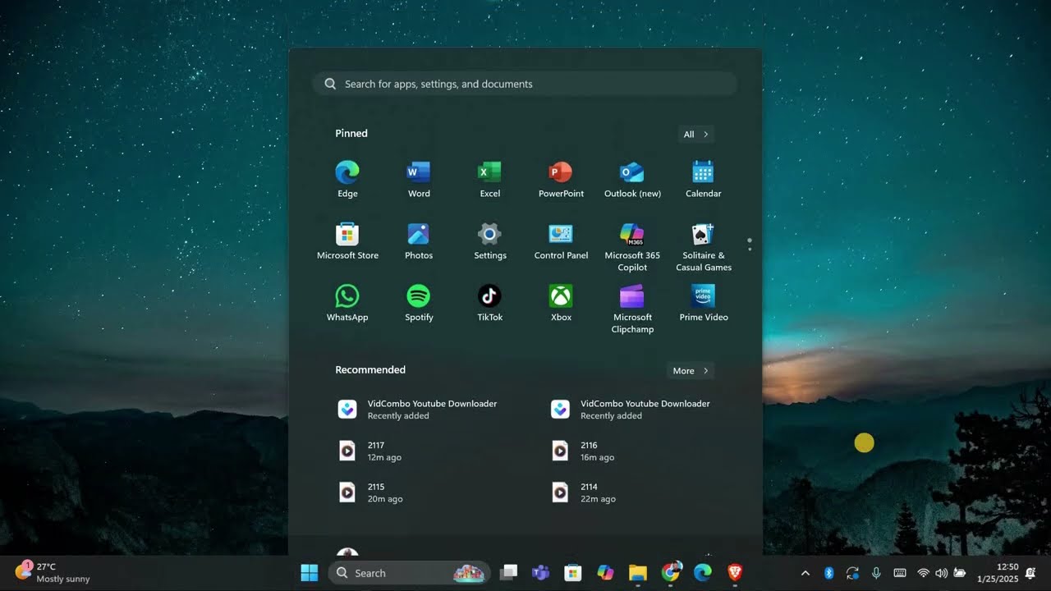The height and width of the screenshot is (591, 1051).
Task: Open Task View from the taskbar
Action: click(509, 573)
